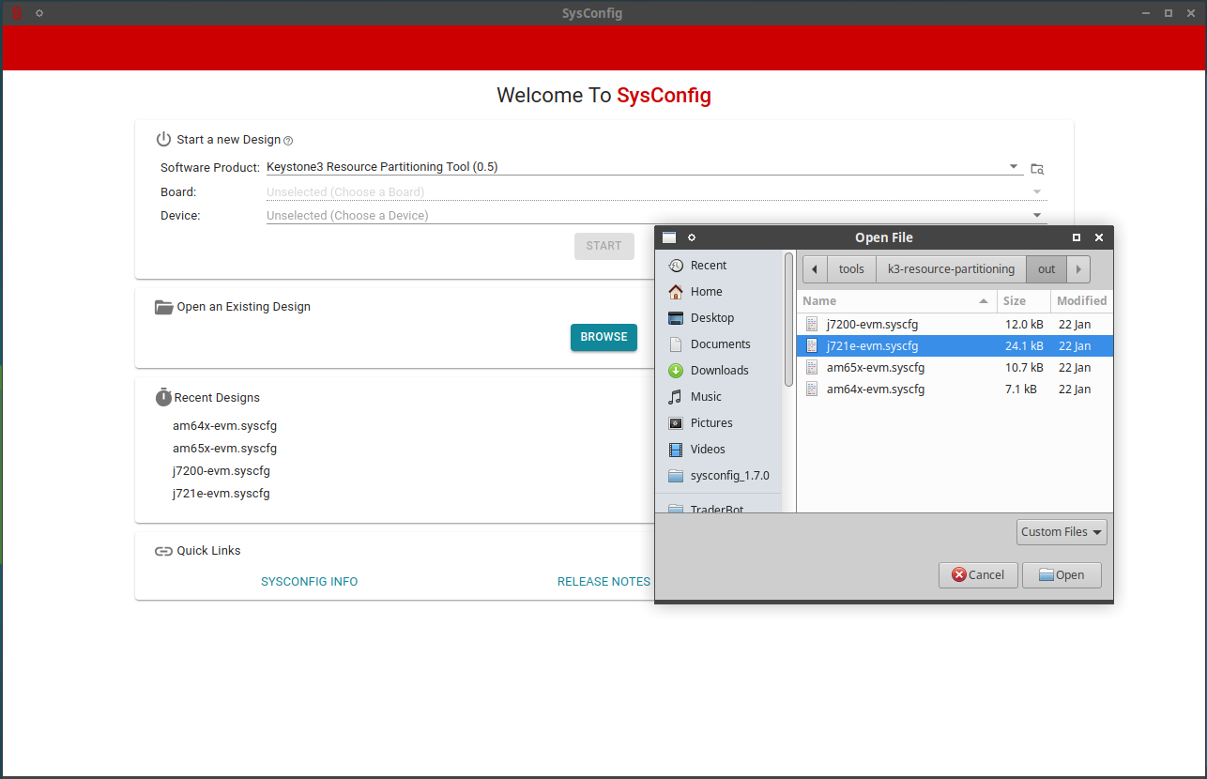This screenshot has height=779, width=1207.
Task: Switch to the tools breadcrumb in the path bar
Action: pyautogui.click(x=850, y=268)
